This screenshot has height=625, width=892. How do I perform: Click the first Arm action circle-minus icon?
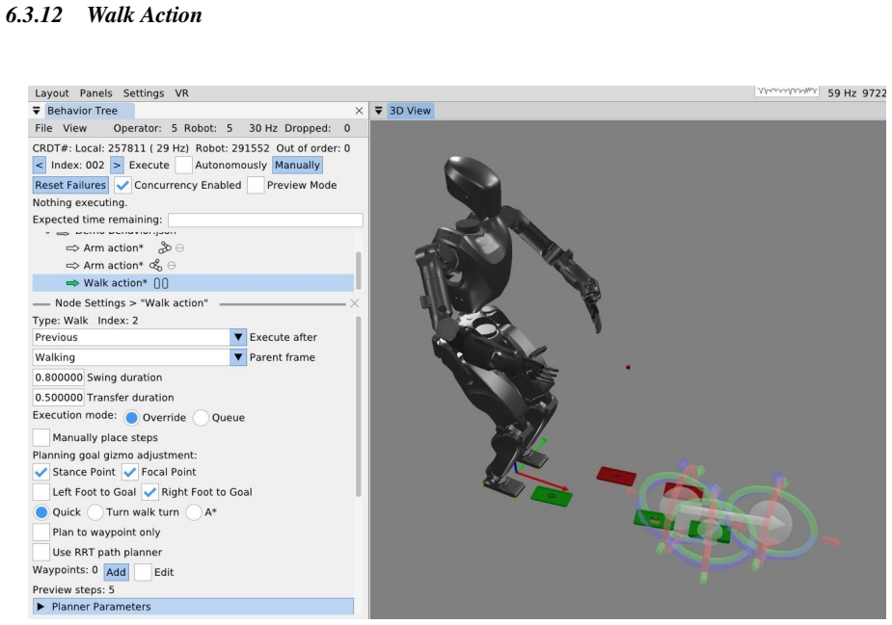(179, 248)
